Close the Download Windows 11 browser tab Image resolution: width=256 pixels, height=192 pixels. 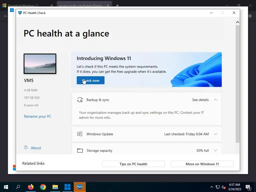click(52, 5)
